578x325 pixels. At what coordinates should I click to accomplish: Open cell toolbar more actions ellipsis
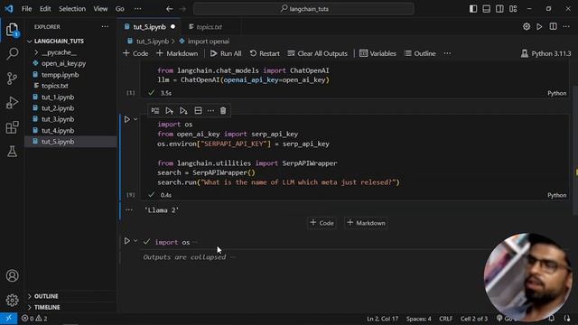tap(210, 110)
